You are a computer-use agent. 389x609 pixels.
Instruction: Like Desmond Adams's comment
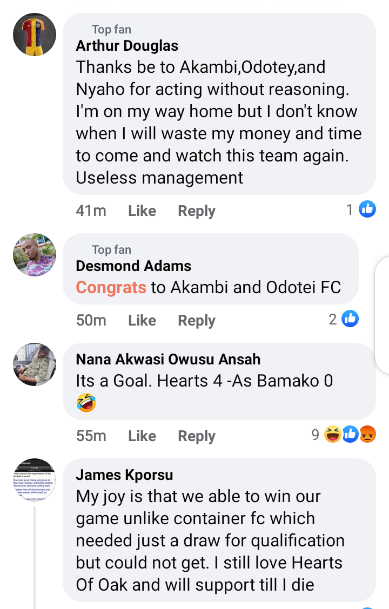point(142,320)
